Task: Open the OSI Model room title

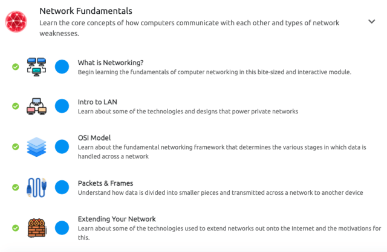Action: (x=94, y=138)
